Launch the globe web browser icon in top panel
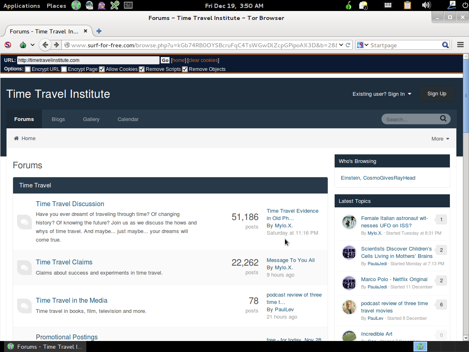This screenshot has width=469, height=352. click(x=76, y=5)
